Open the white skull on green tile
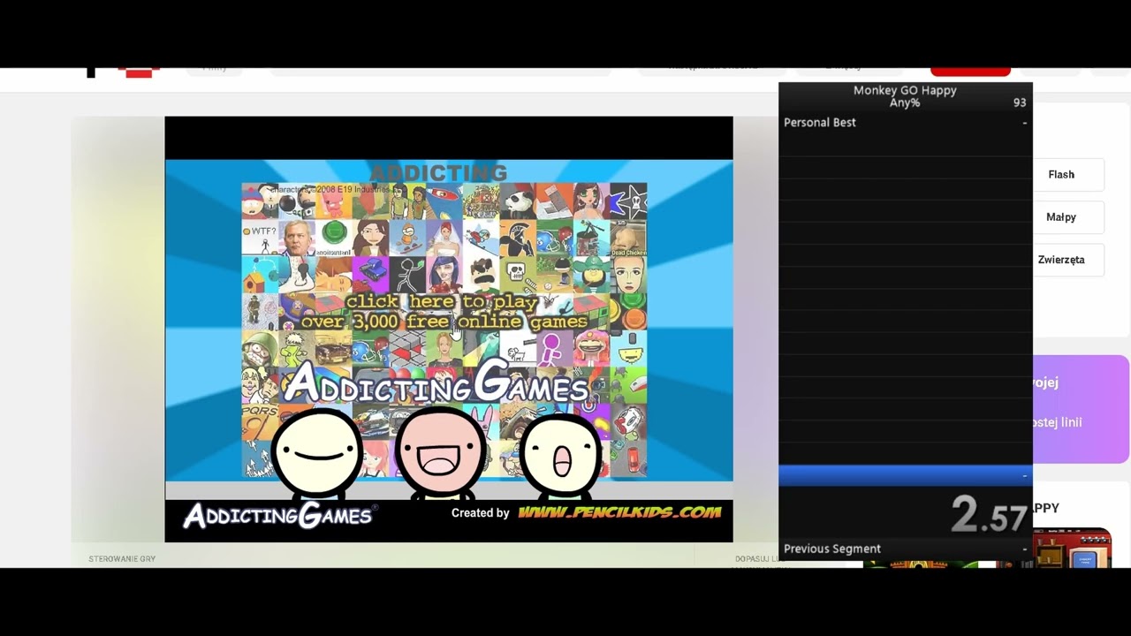 pyautogui.click(x=519, y=275)
